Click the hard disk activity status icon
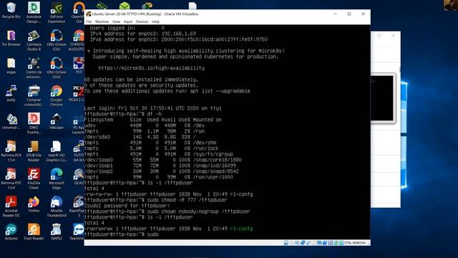The height and width of the screenshot is (258, 458). [x=286, y=243]
